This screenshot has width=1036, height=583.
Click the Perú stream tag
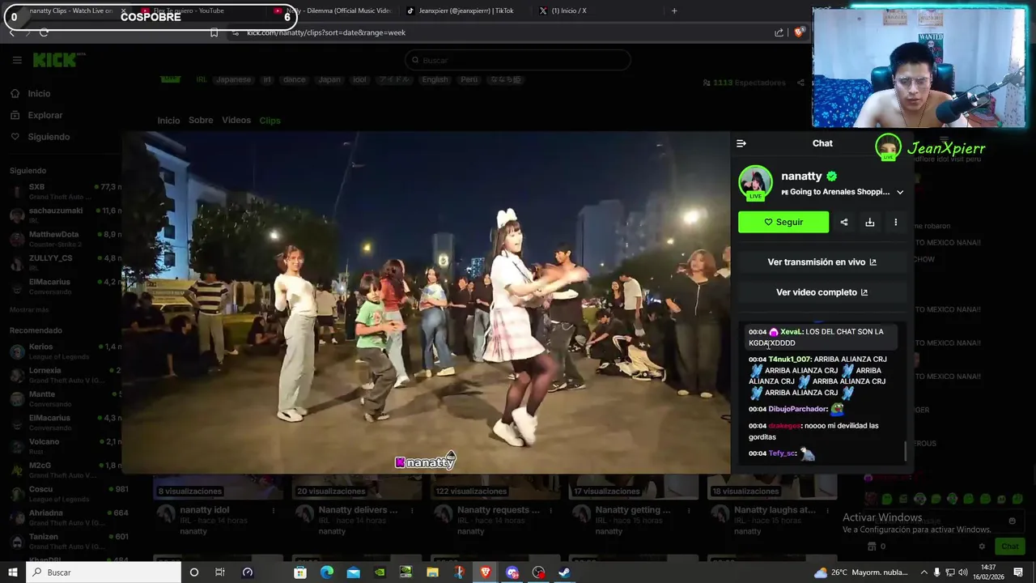(469, 79)
